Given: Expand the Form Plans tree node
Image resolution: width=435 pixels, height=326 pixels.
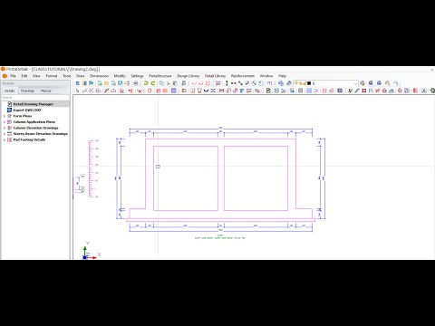Looking at the screenshot, I should (x=5, y=116).
